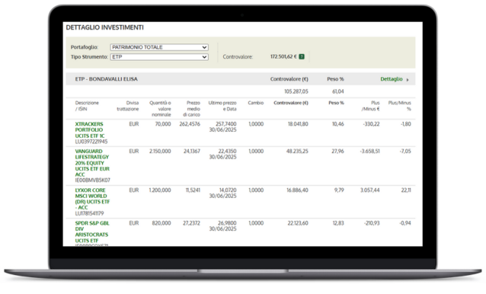Select SPDR average price 27,2372
The height and width of the screenshot is (294, 486).
pos(191,223)
